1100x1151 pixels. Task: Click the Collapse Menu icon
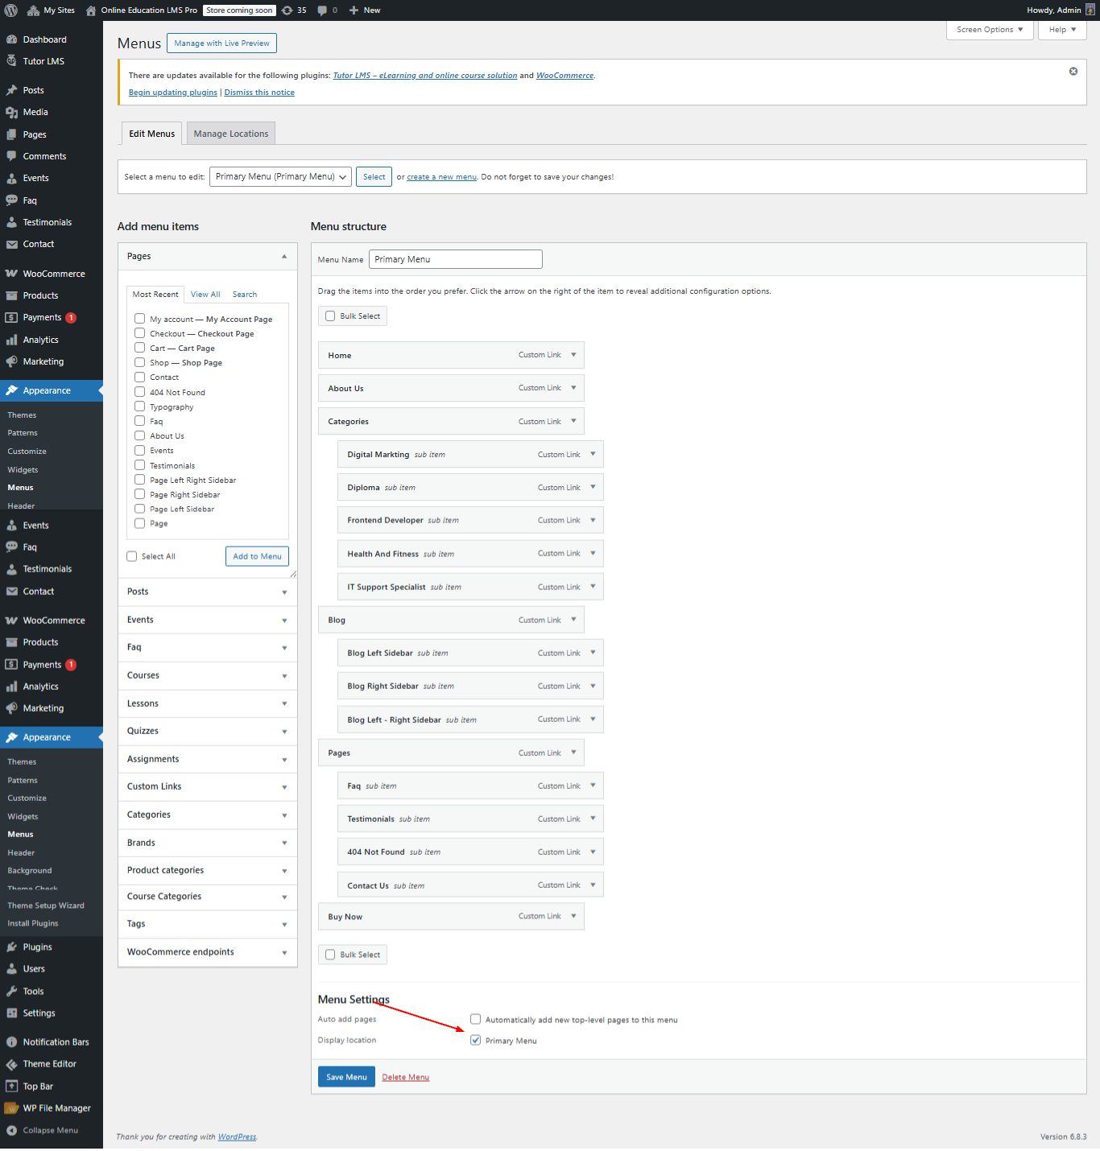(x=11, y=1130)
